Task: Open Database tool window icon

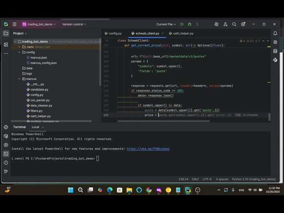Action: [x=275, y=51]
